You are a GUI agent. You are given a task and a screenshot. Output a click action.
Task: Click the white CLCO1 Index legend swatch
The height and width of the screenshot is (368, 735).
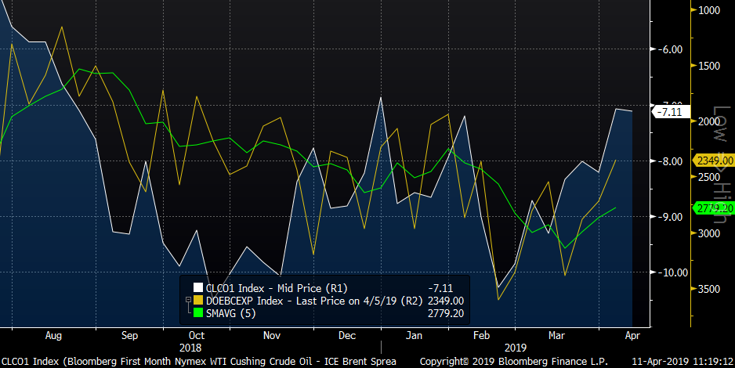pyautogui.click(x=198, y=288)
